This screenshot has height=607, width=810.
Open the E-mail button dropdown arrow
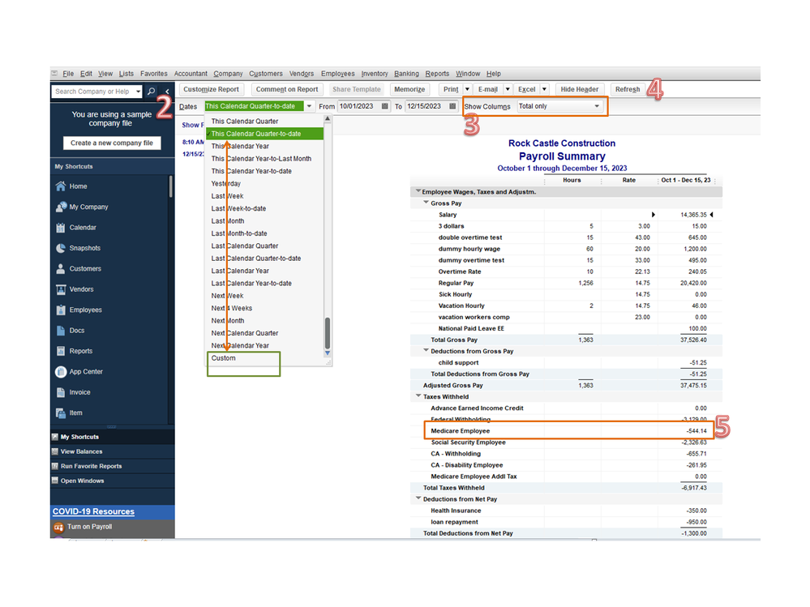pos(508,89)
